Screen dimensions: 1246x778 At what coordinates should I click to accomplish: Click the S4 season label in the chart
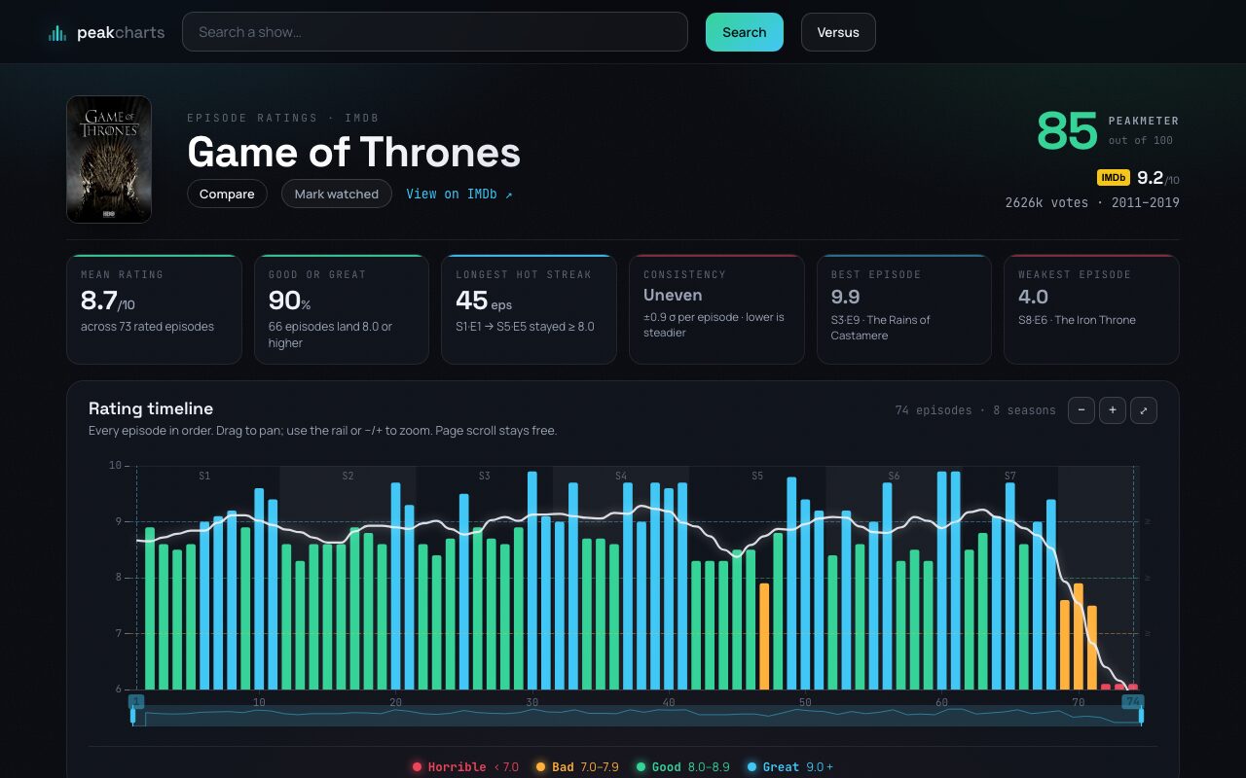621,477
